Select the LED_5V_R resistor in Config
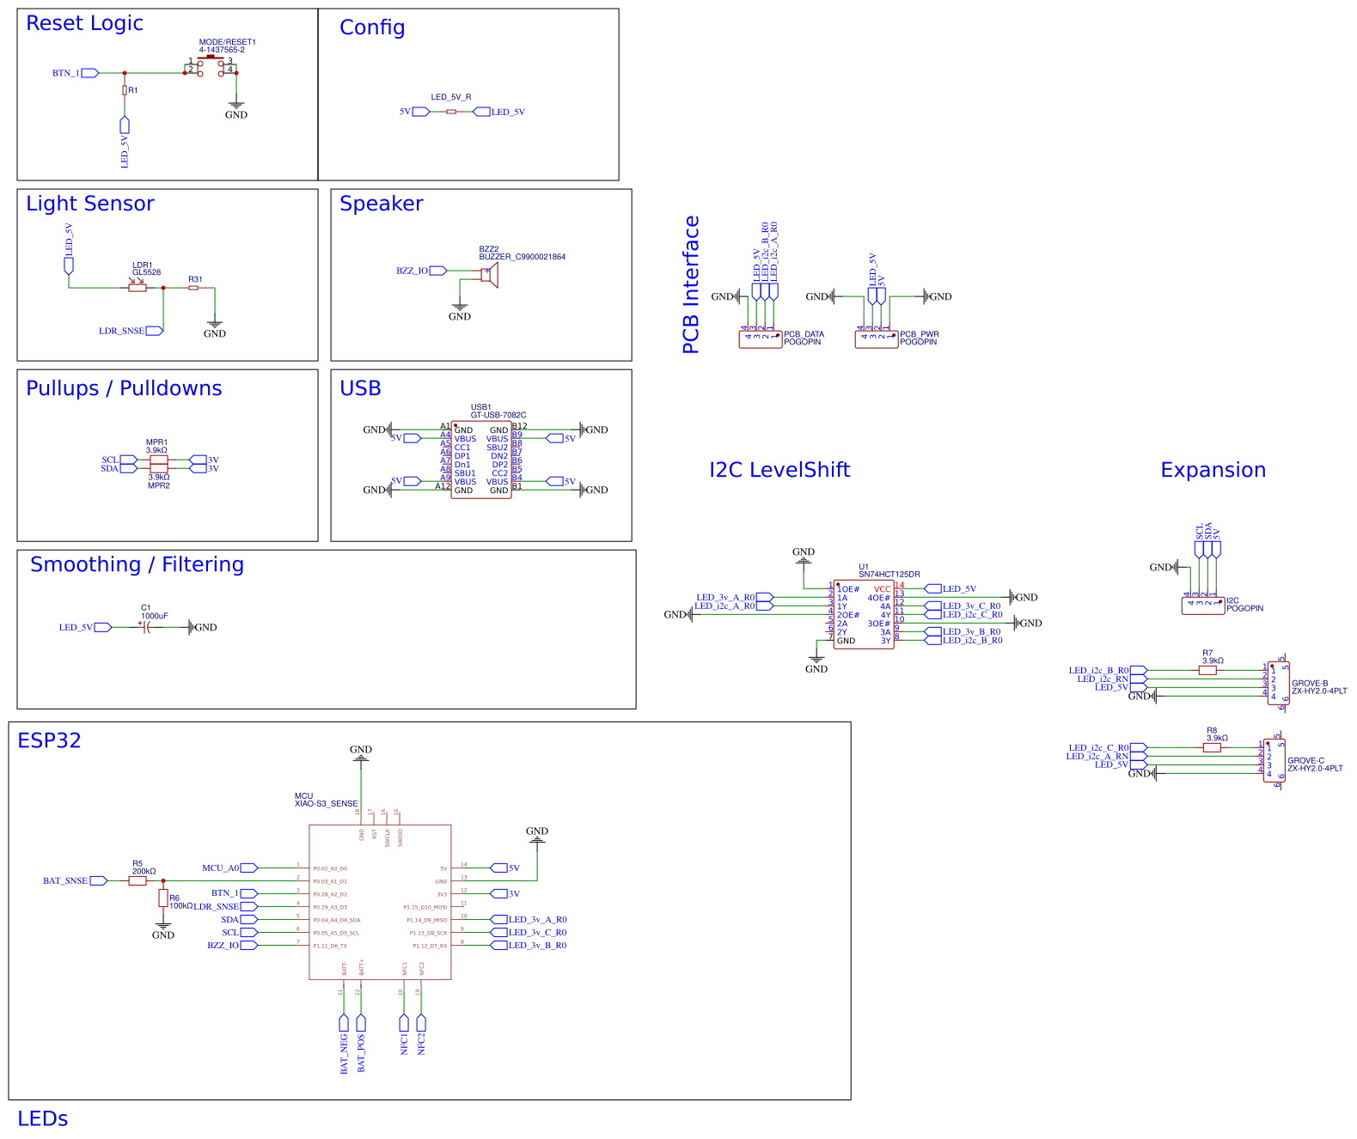The height and width of the screenshot is (1139, 1357). (x=451, y=112)
